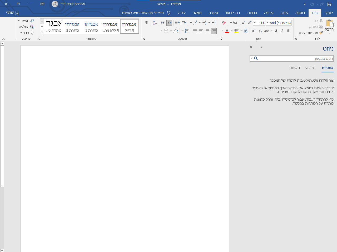337x252 pixels.
Task: Click the increase indent icon
Action: tap(177, 23)
